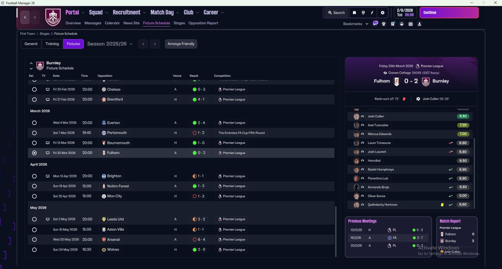Navigate back with the left arrow
This screenshot has height=269, width=502.
(25, 17)
